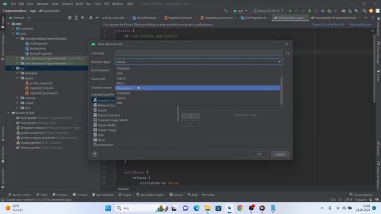
Task: Show hidden editor tabs chevron
Action: tap(366, 18)
